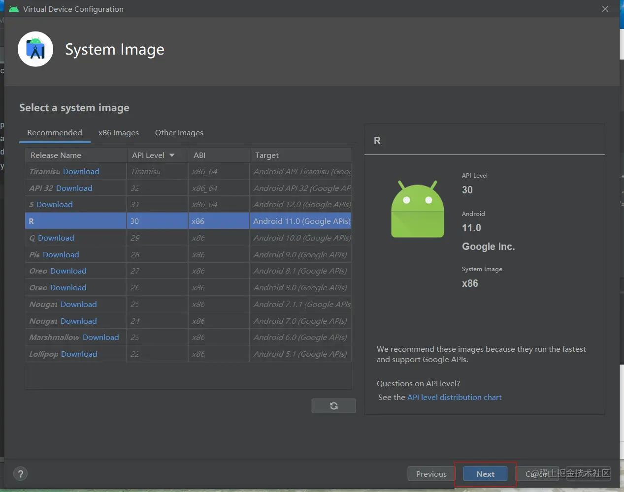
Task: Download the Marshmallow system image
Action: (x=101, y=337)
